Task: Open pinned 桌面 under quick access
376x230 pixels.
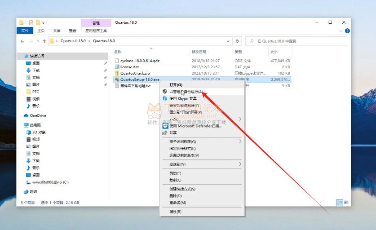Action: [36, 63]
